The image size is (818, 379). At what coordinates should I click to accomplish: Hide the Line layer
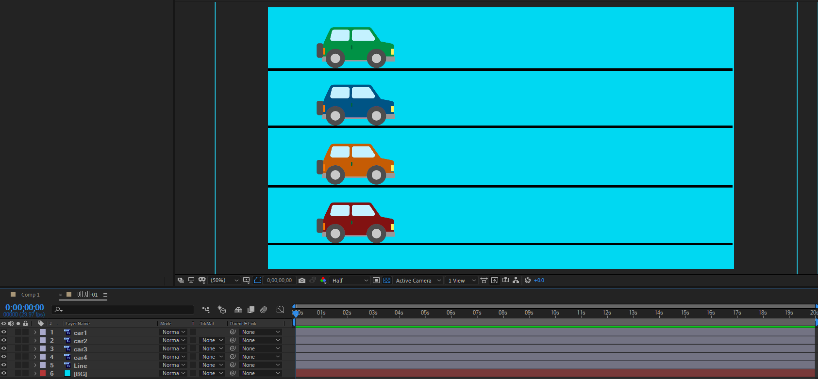pos(4,365)
